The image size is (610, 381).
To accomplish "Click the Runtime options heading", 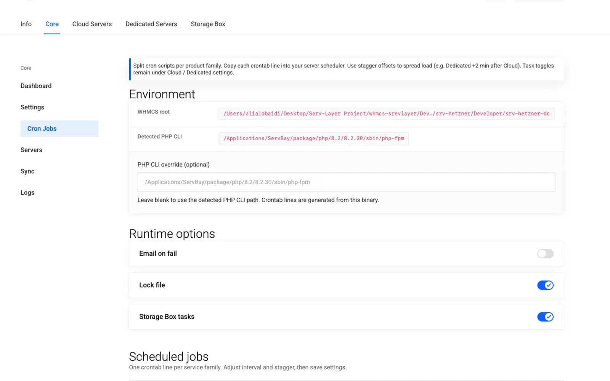I will tap(172, 234).
